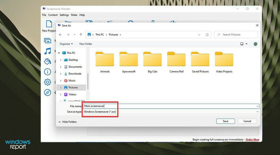
Task: Open the info circle sidebar icon
Action: (48, 72)
